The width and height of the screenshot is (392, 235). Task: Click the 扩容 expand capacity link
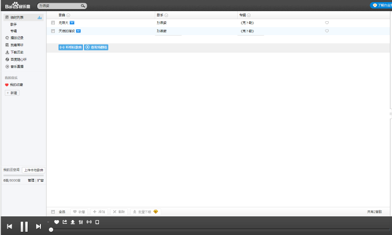40,180
